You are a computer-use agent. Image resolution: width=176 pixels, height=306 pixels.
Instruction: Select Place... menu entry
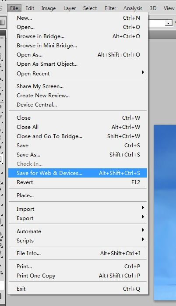tap(77, 195)
